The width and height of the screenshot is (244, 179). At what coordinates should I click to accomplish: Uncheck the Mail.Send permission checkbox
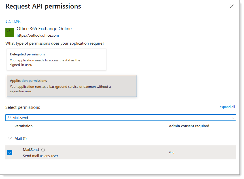point(10,153)
